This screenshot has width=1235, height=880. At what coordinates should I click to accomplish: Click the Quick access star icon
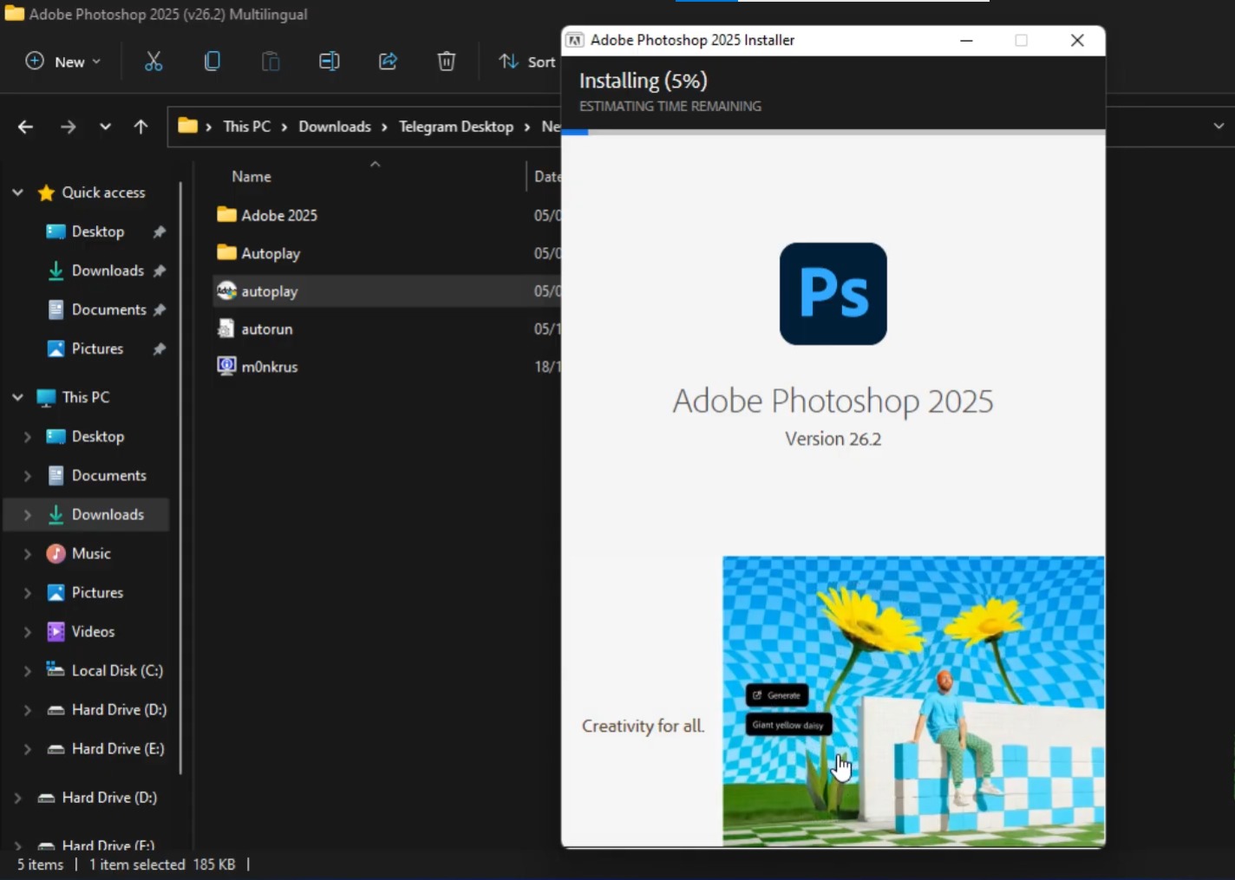pyautogui.click(x=46, y=192)
